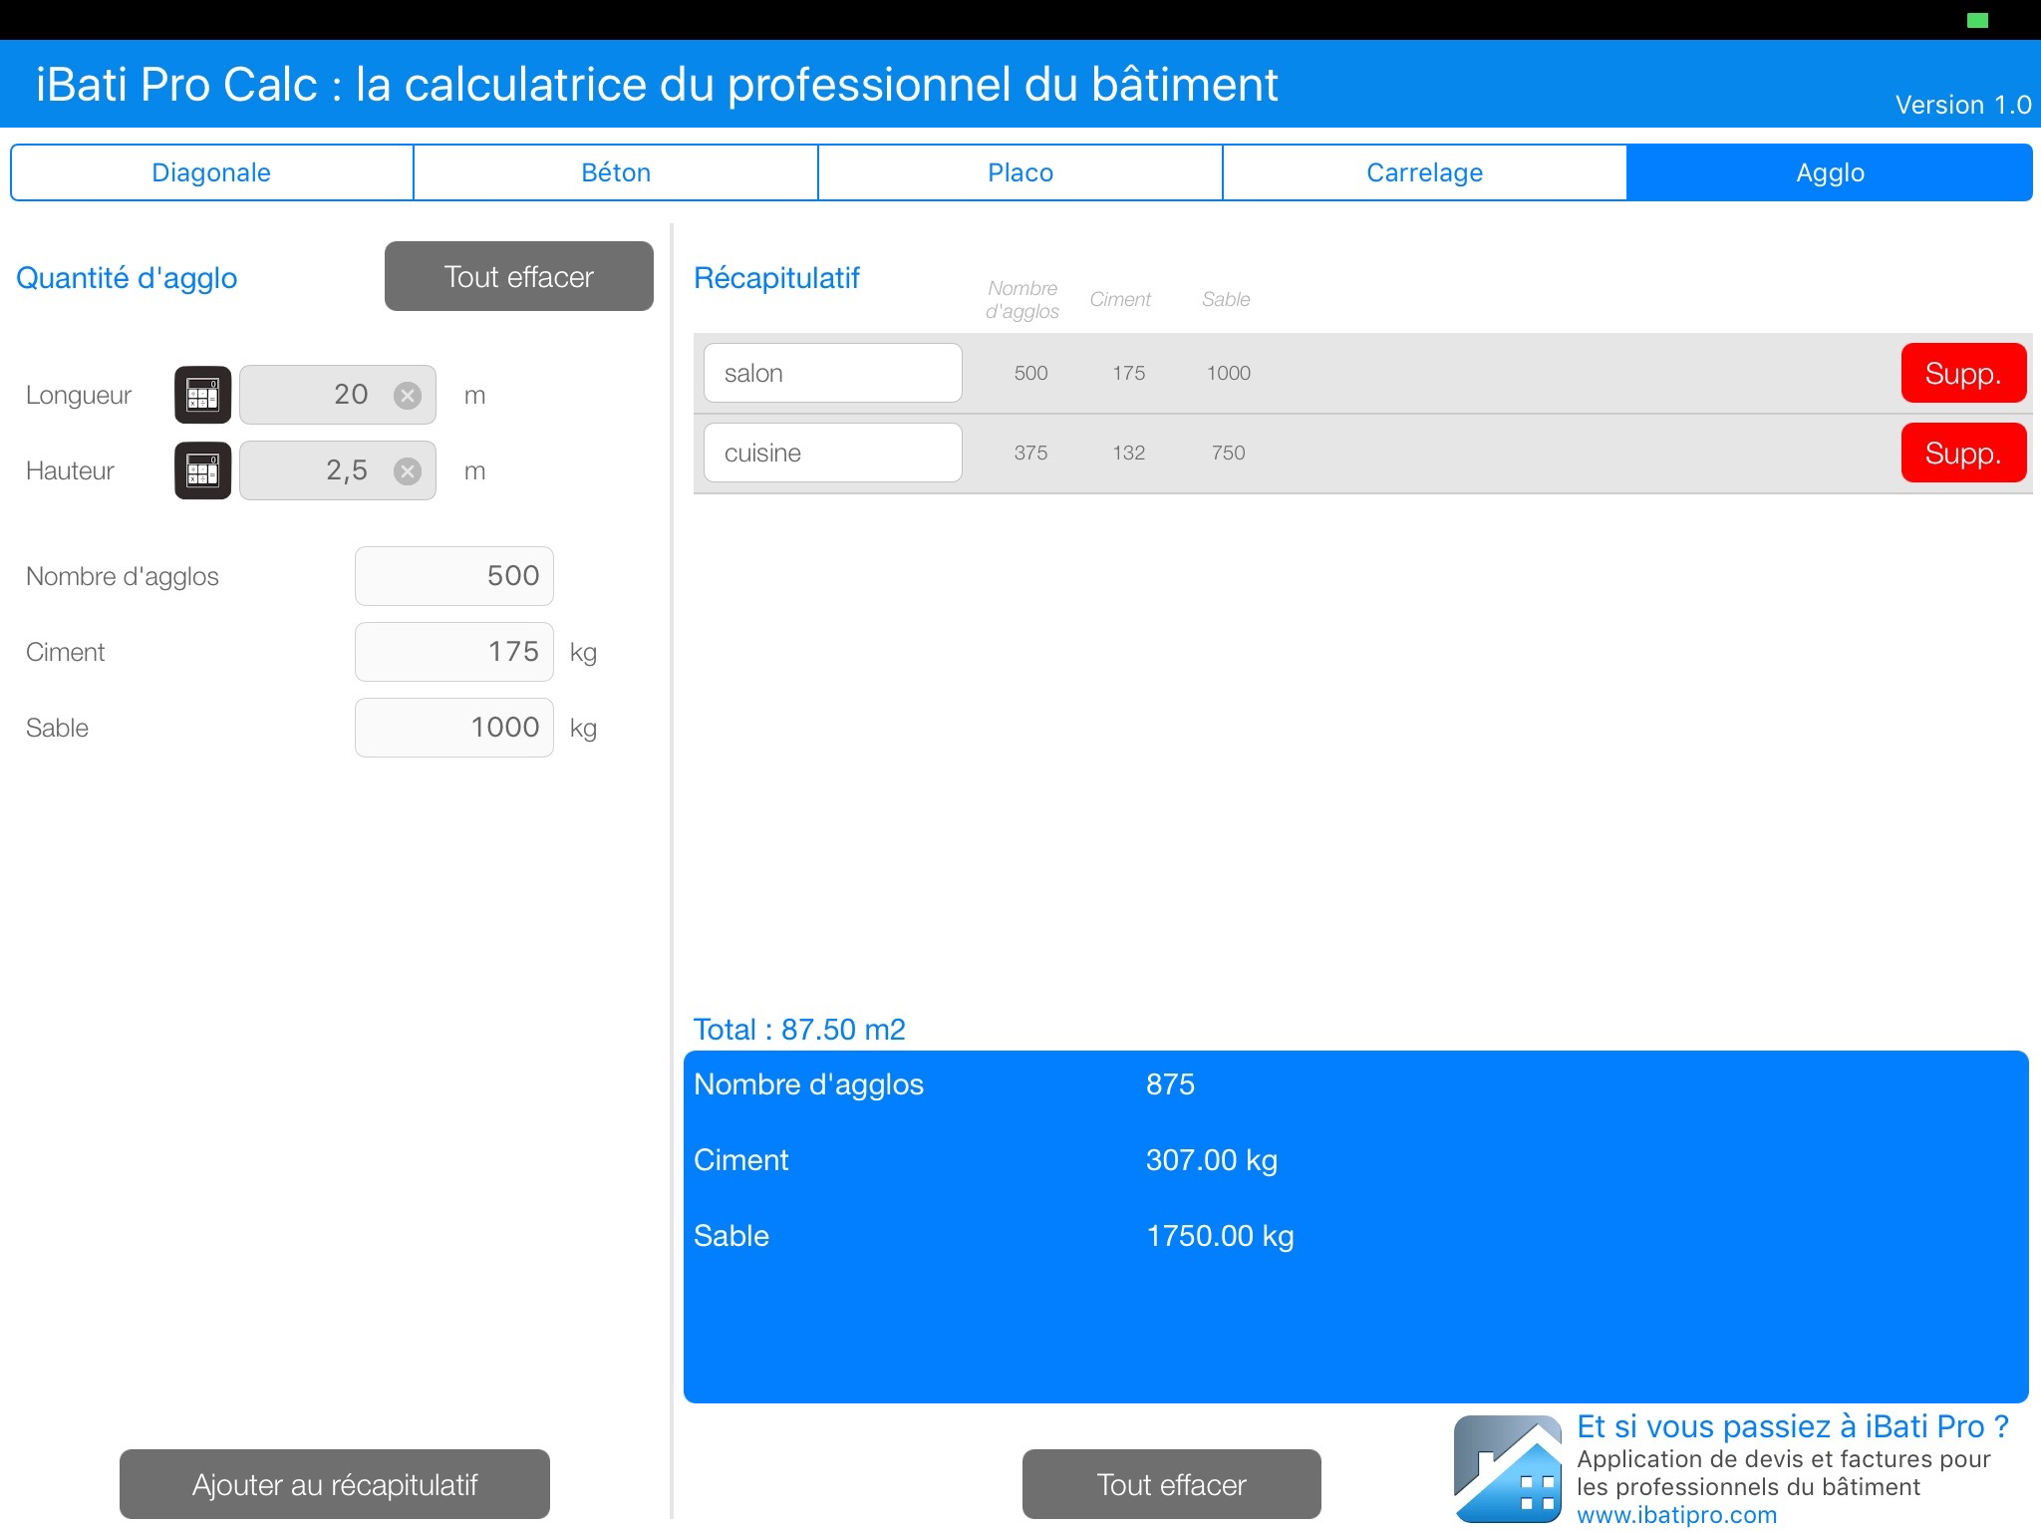2041x1531 pixels.
Task: Edit the salon name field
Action: (x=833, y=373)
